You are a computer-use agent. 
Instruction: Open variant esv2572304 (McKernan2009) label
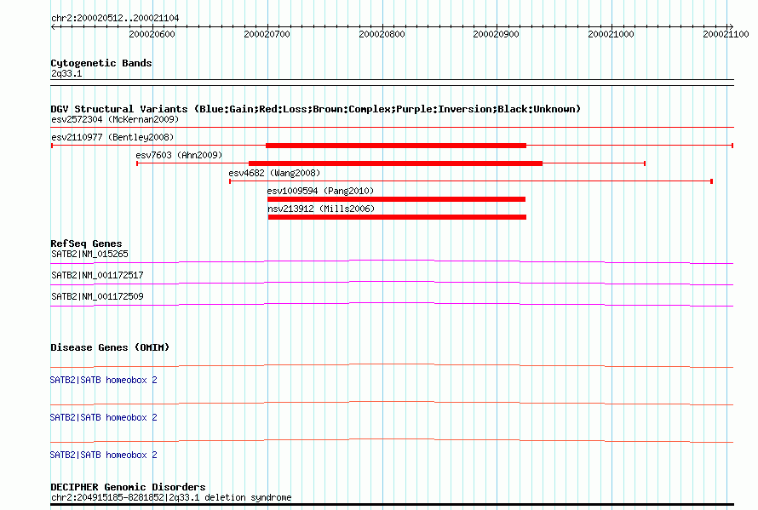tap(115, 119)
